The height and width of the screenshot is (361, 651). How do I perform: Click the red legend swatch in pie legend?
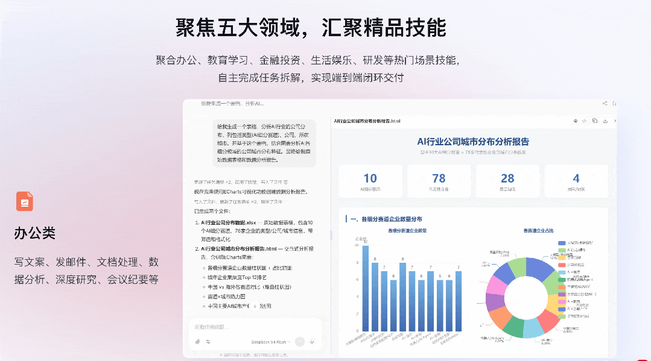click(x=562, y=265)
